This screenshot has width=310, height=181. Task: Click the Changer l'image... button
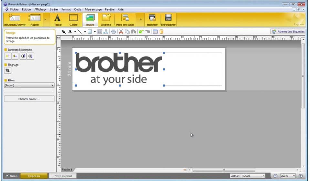tap(29, 99)
